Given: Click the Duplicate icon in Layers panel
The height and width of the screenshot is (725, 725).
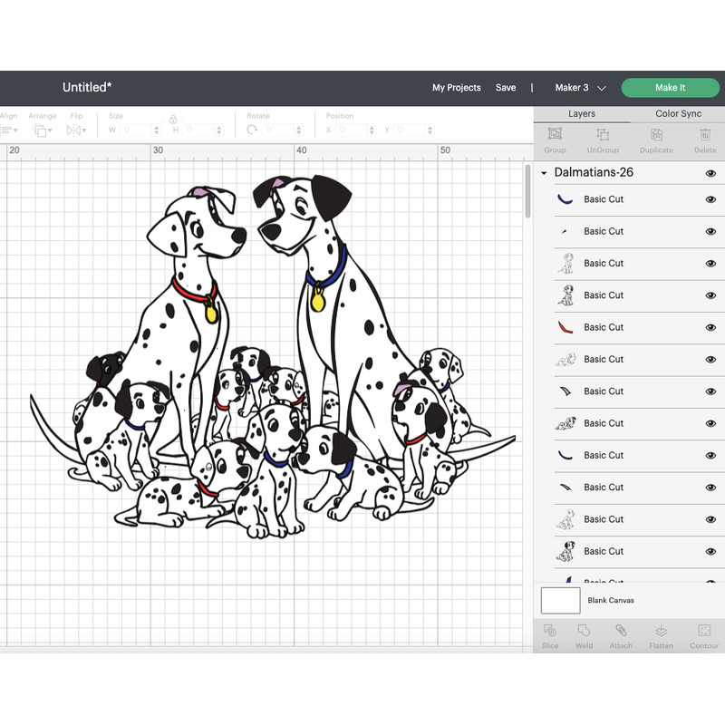Looking at the screenshot, I should tap(655, 140).
